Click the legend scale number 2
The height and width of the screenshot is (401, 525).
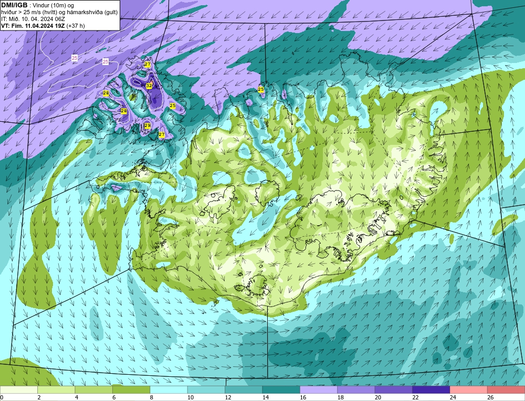pyautogui.click(x=39, y=397)
